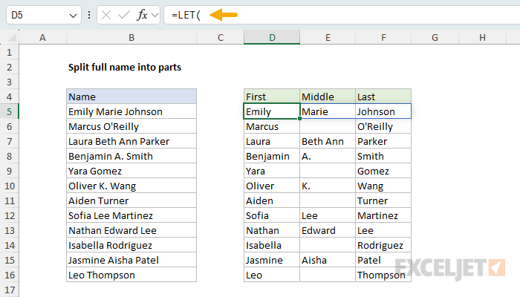Click the formula bar containing =LET(

coord(342,15)
